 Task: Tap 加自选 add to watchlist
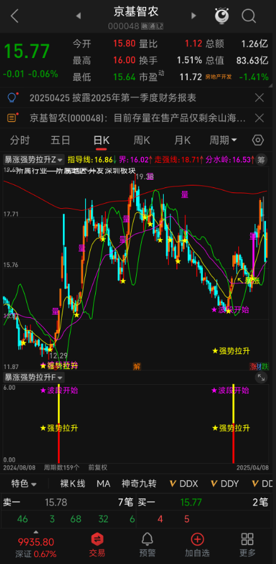[x=197, y=544]
